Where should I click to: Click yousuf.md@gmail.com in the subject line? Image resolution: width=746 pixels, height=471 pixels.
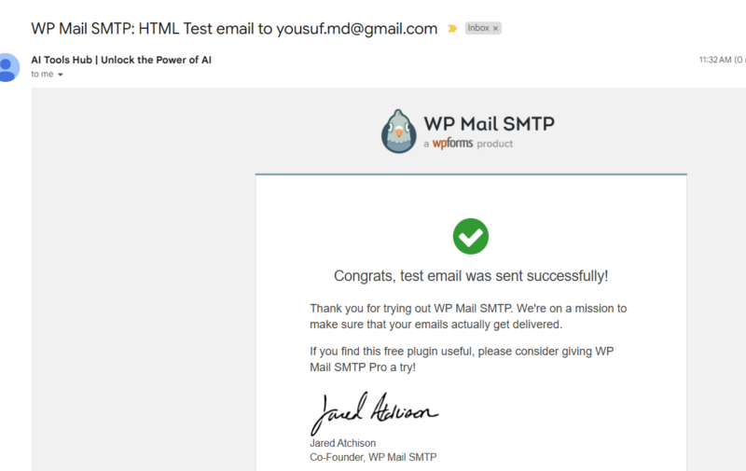coord(356,29)
